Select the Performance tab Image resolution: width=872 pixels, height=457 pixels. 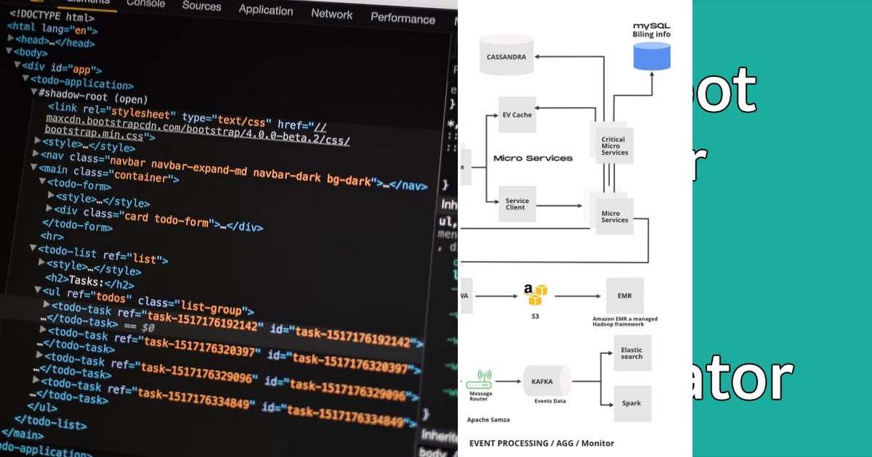(403, 17)
